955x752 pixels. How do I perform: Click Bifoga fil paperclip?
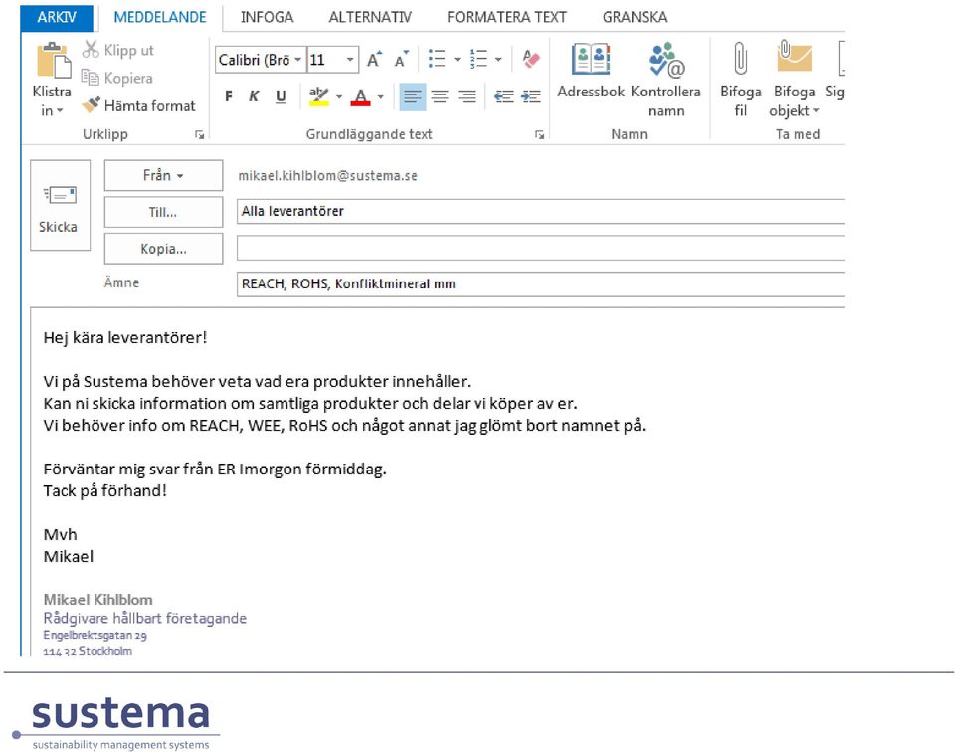click(x=740, y=79)
